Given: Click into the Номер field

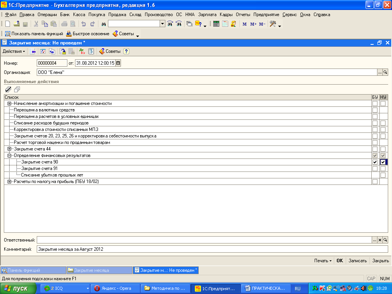Looking at the screenshot, I should pyautogui.click(x=52, y=63).
